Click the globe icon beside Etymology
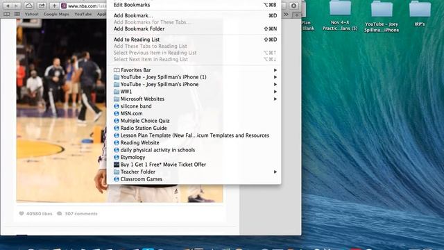 tap(117, 158)
